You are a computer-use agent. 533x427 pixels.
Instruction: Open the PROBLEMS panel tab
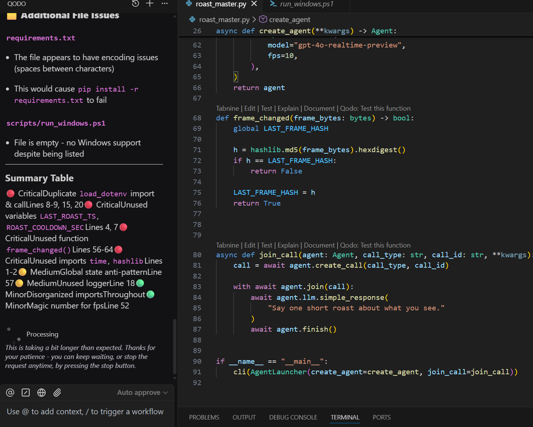click(204, 417)
